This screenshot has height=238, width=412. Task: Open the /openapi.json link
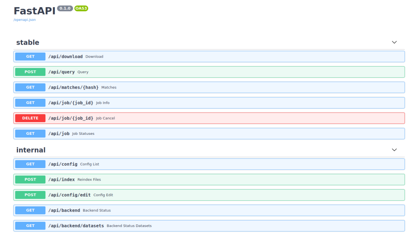pos(24,20)
